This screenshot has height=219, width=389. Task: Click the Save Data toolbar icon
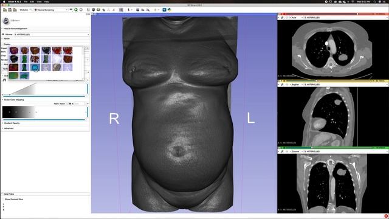click(x=15, y=10)
